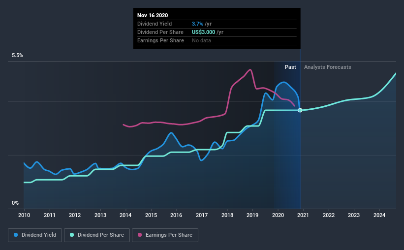This screenshot has height=250, width=404.
Task: Click the highlighted data point at Nov 2020
Action: [300, 110]
